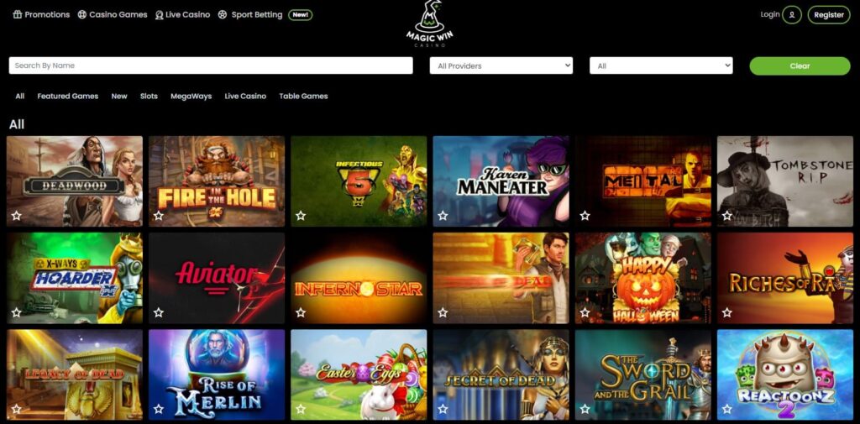Image resolution: width=860 pixels, height=424 pixels.
Task: Star the Reactoonz 2 game tile
Action: tap(726, 409)
